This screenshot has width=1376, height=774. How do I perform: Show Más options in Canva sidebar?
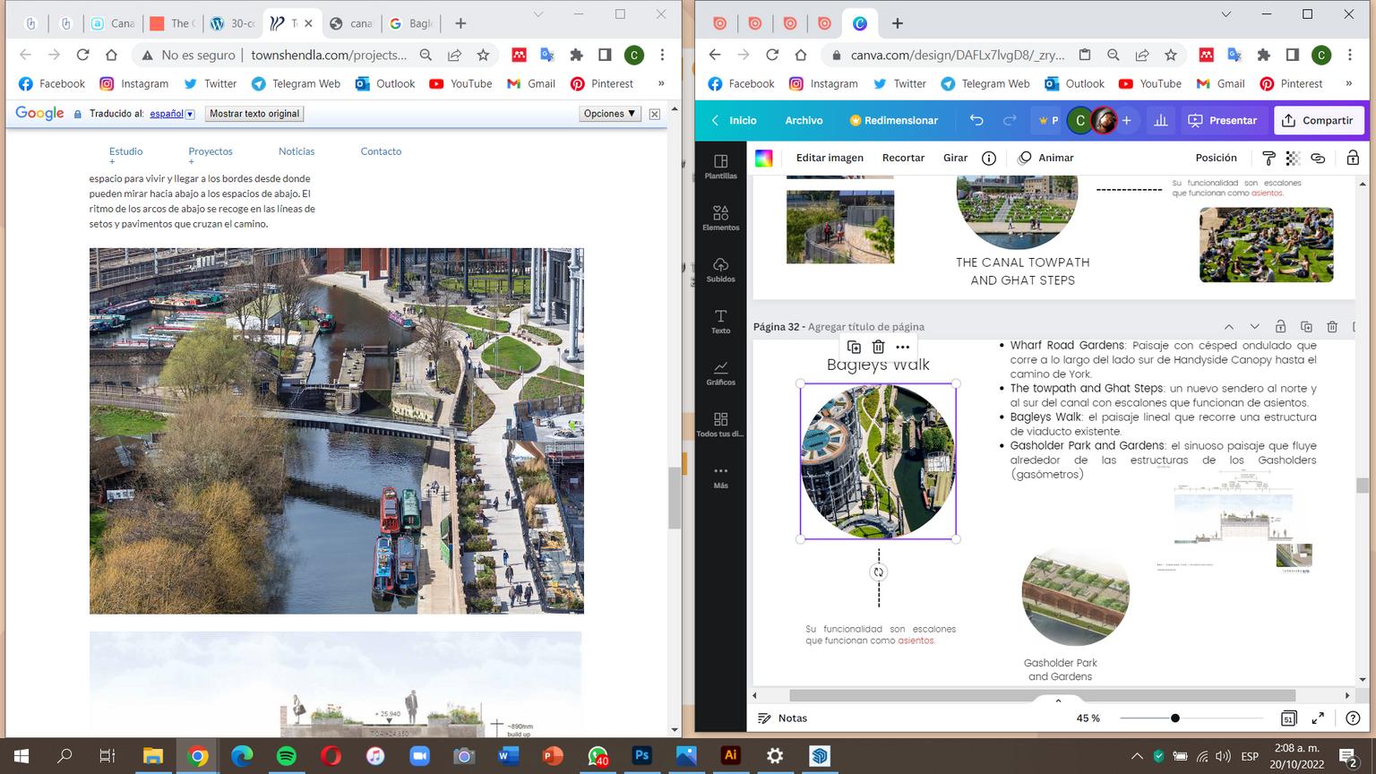[720, 476]
